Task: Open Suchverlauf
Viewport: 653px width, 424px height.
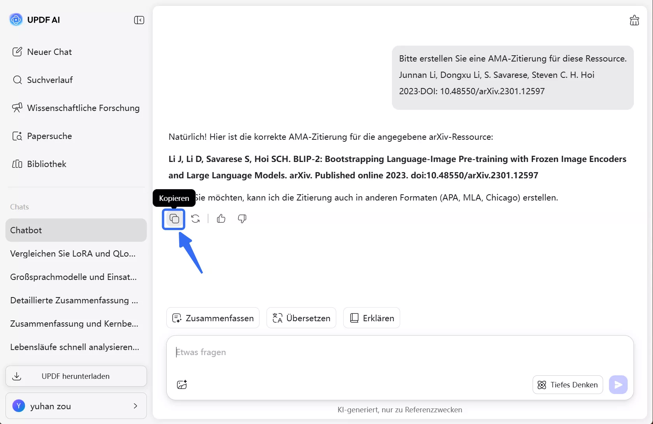Action: [42, 80]
